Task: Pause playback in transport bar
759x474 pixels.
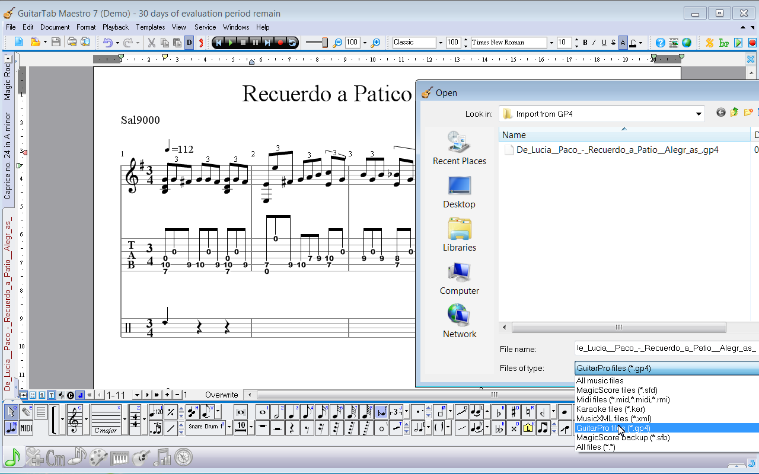Action: (256, 42)
